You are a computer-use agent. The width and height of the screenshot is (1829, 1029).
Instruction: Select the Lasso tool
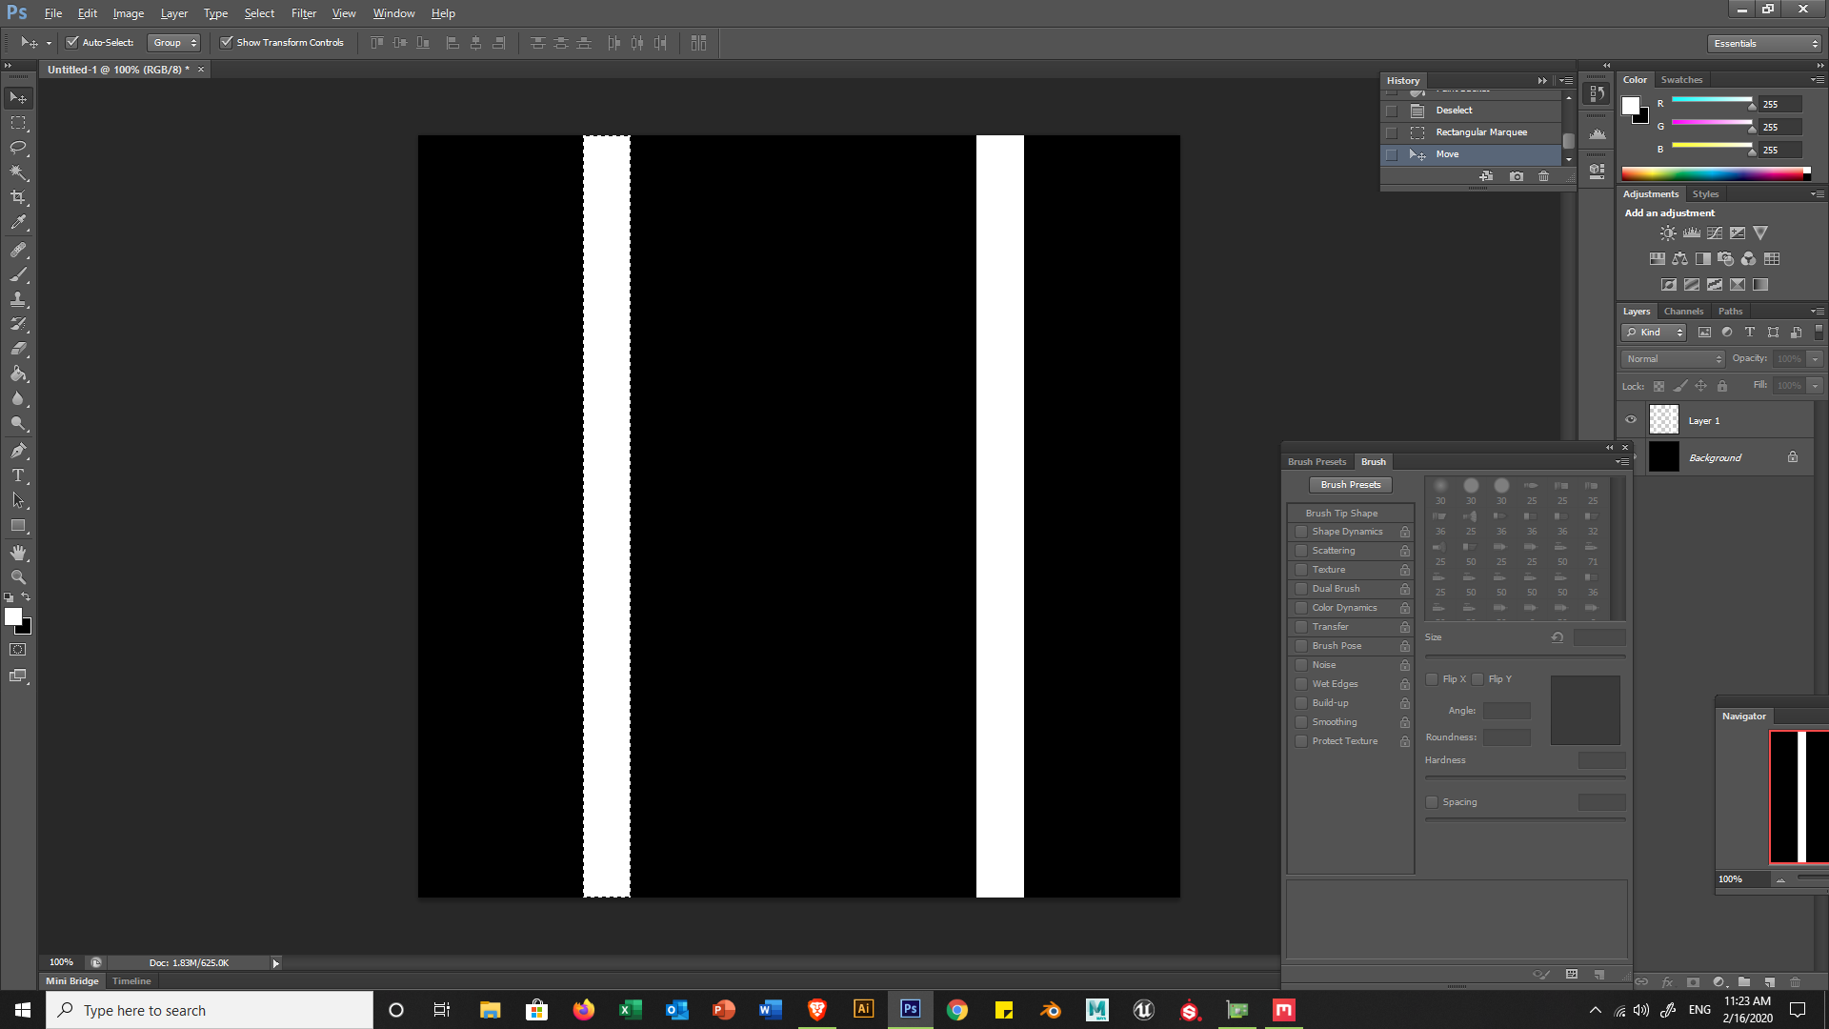point(18,148)
